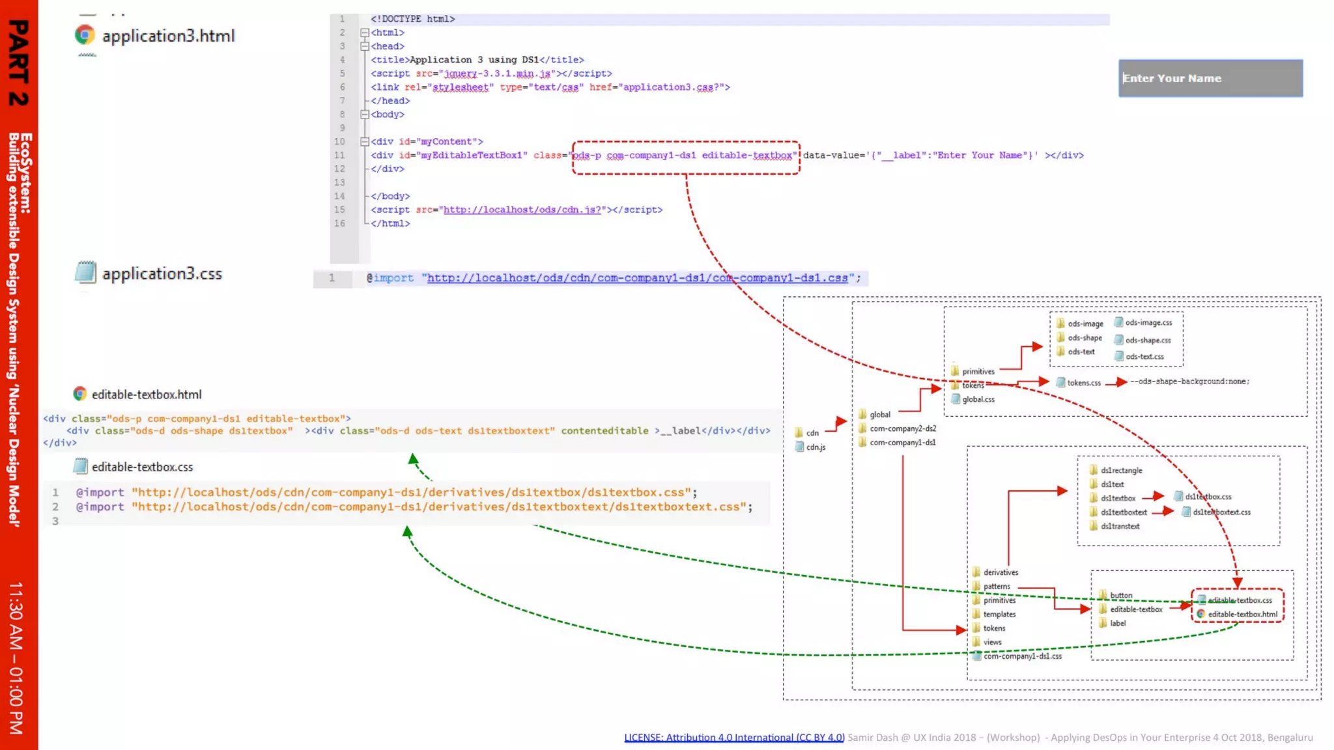Open the derivatives folder

976,572
